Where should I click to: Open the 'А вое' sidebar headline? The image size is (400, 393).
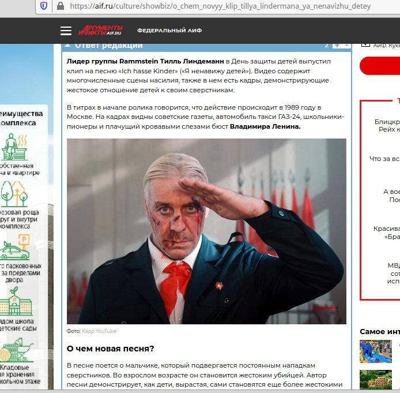[391, 196]
